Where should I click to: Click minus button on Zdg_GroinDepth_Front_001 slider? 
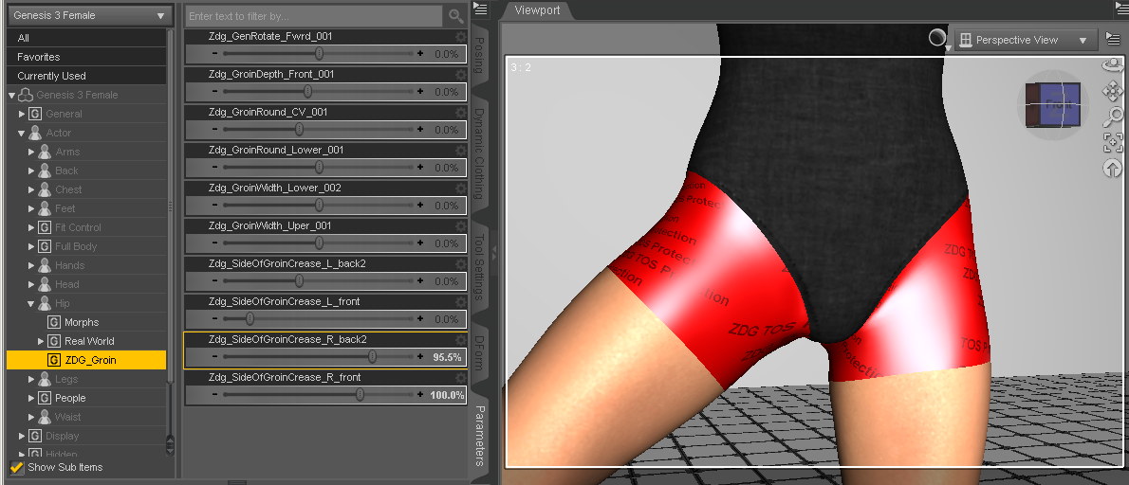pyautogui.click(x=214, y=92)
